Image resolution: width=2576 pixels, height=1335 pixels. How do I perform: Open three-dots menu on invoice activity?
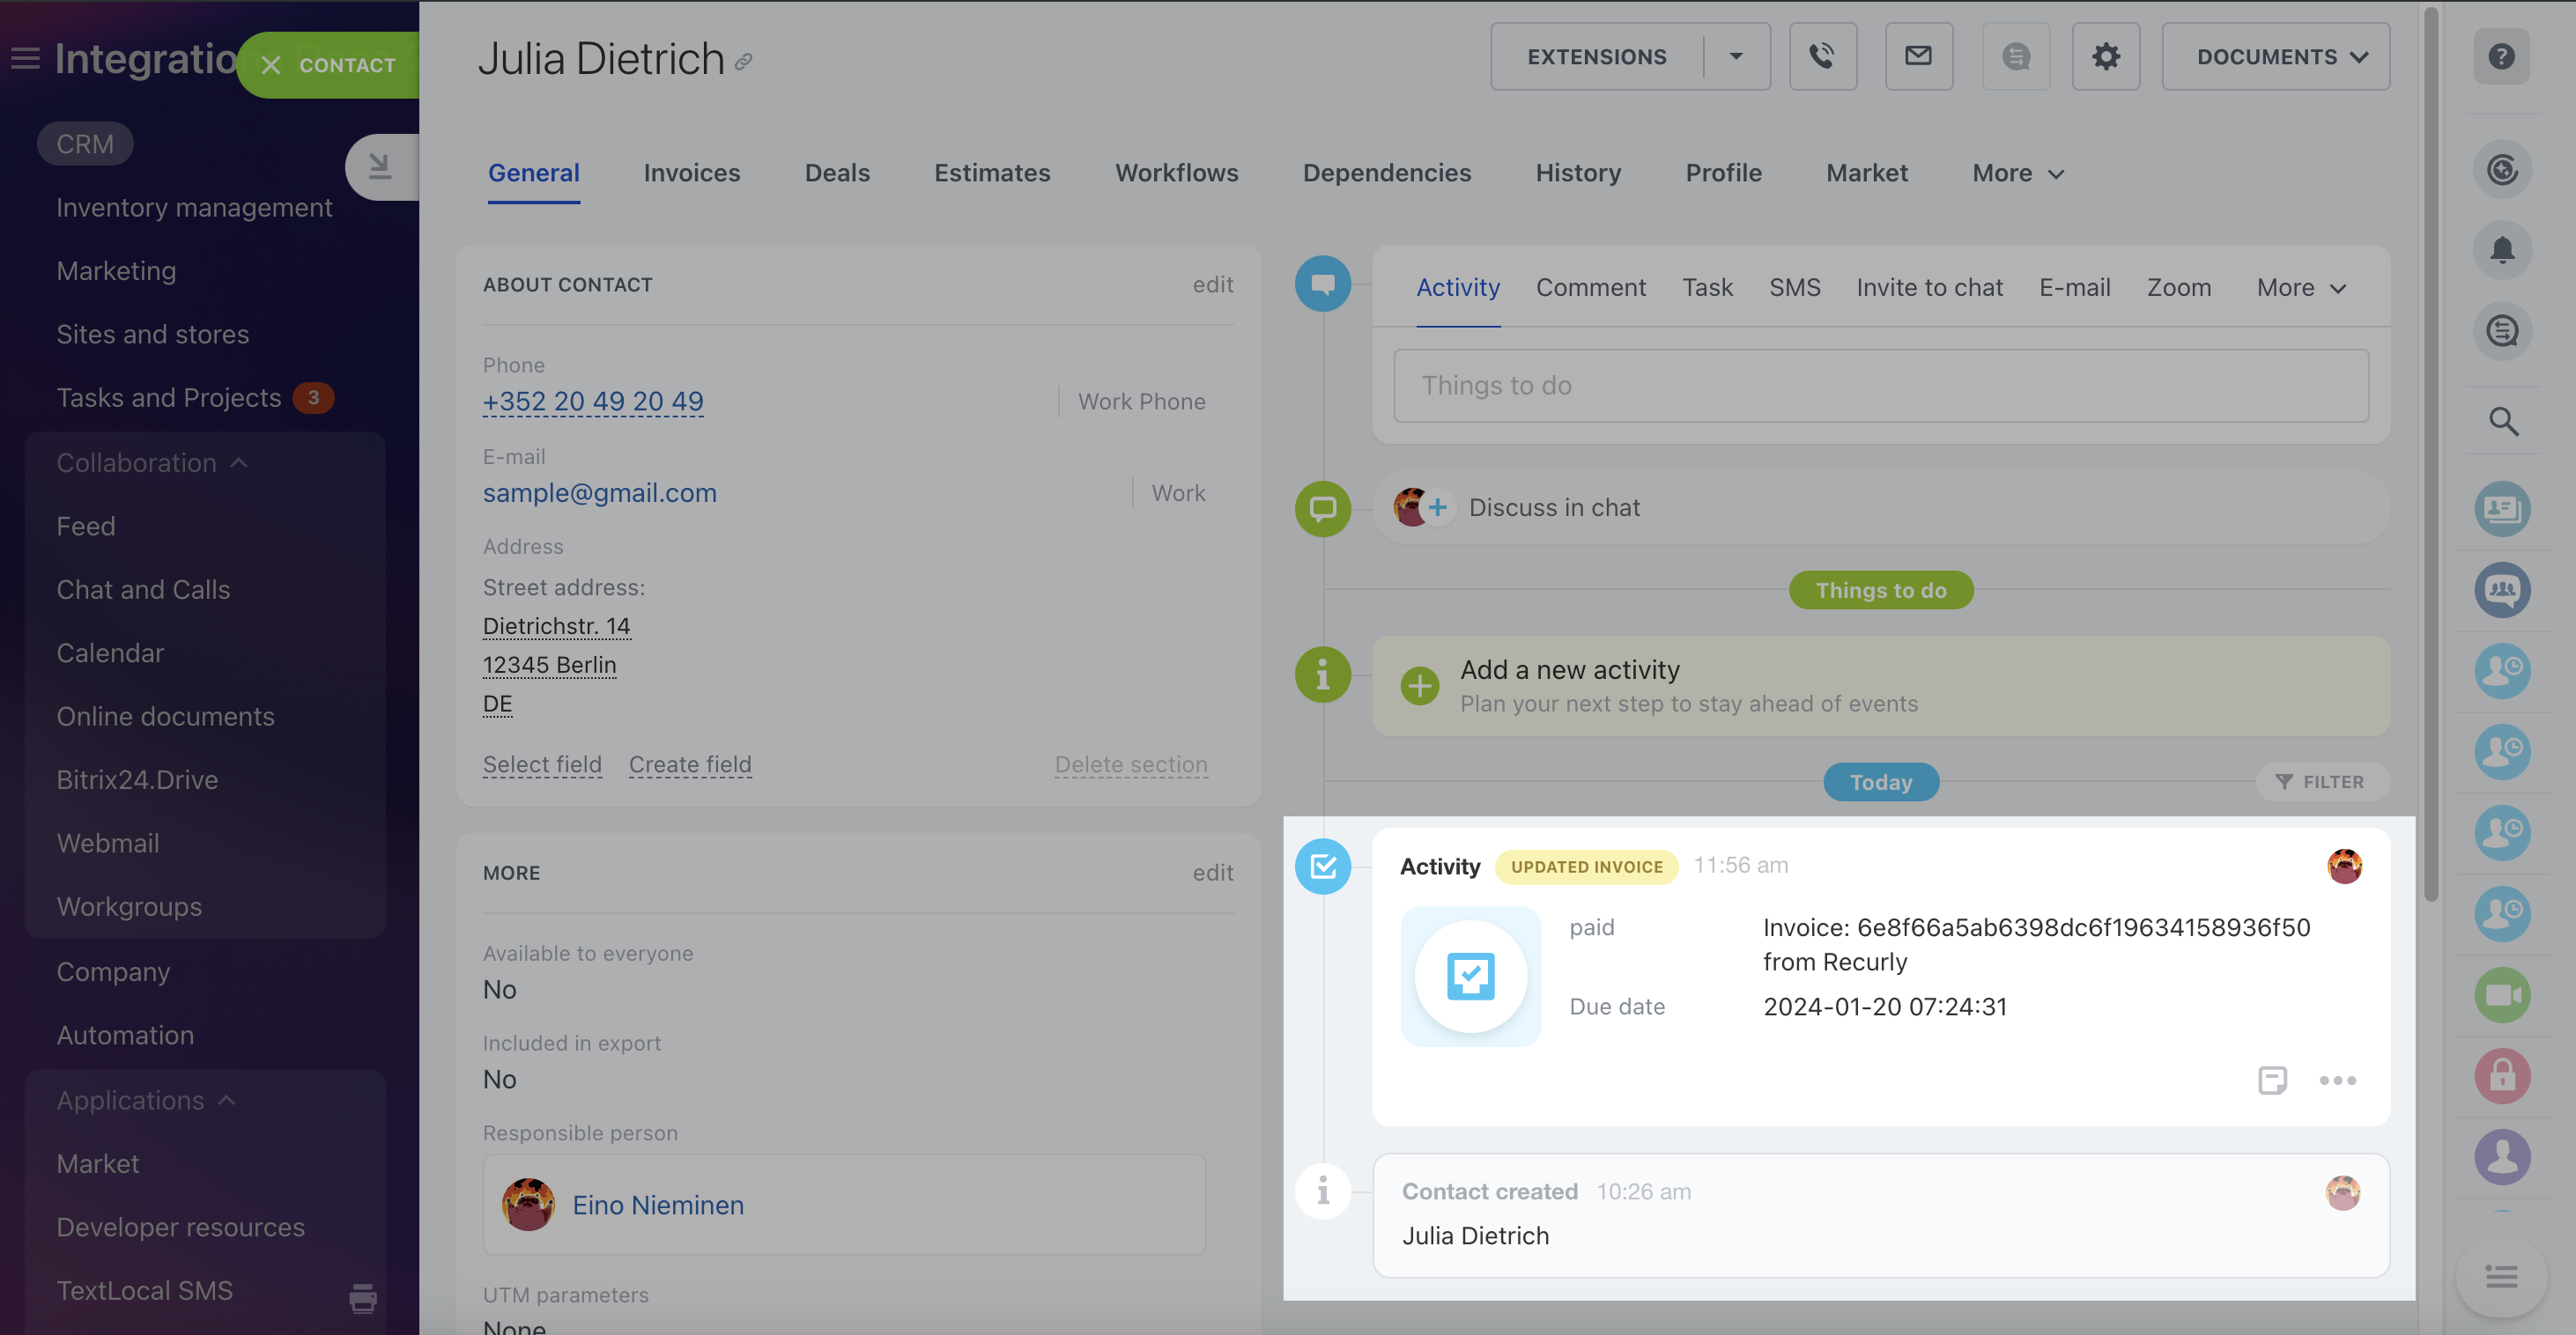coord(2337,1081)
